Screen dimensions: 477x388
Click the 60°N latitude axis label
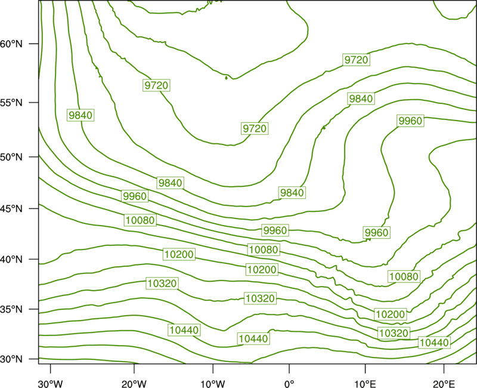click(11, 44)
